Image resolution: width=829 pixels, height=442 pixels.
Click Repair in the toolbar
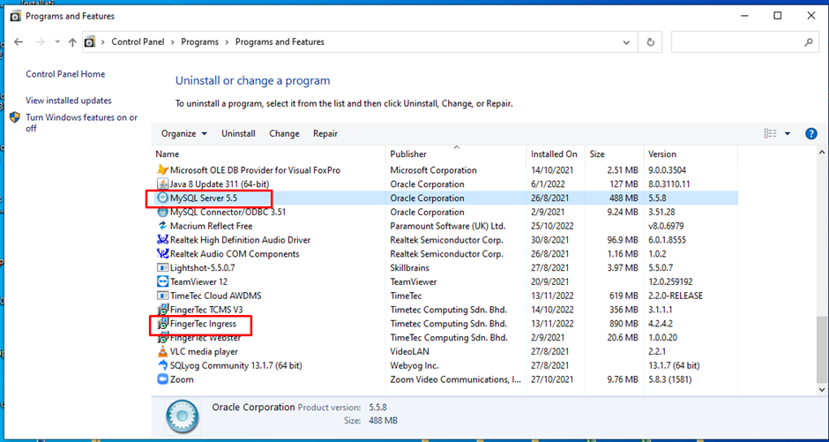[x=325, y=134]
